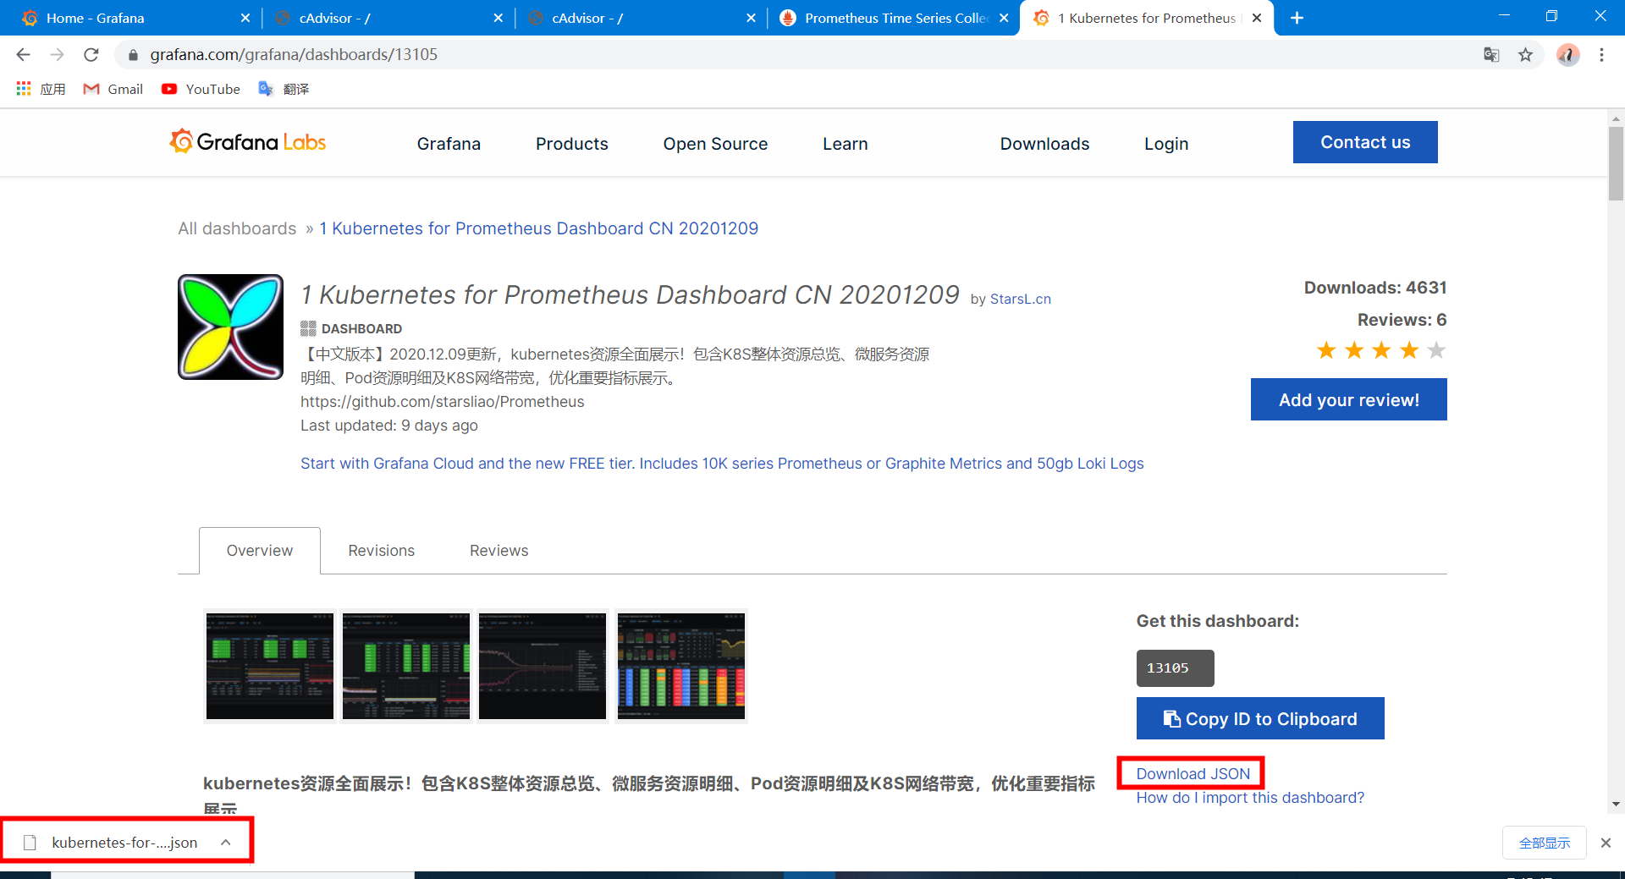This screenshot has width=1625, height=879.
Task: Click the browser forward arrow
Action: tap(57, 55)
